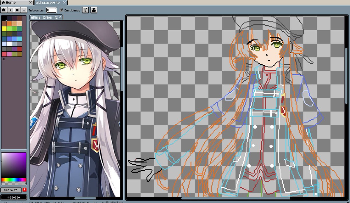Pick the royal blue palette swatch
This screenshot has height=203, width=350.
click(x=9, y=39)
